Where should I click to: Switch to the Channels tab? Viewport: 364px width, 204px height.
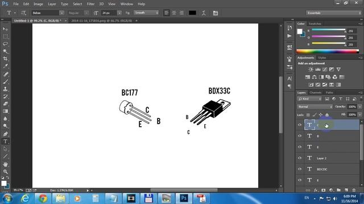[x=315, y=92]
